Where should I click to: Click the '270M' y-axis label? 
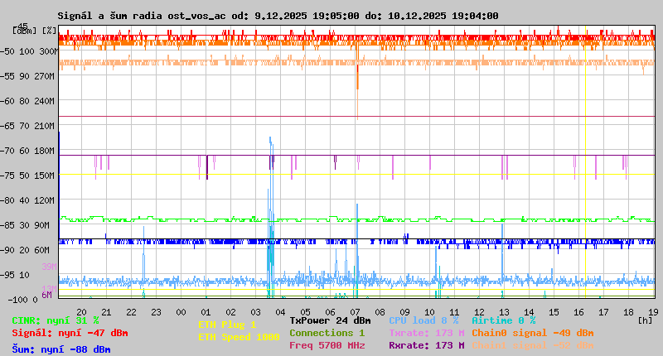(x=46, y=76)
